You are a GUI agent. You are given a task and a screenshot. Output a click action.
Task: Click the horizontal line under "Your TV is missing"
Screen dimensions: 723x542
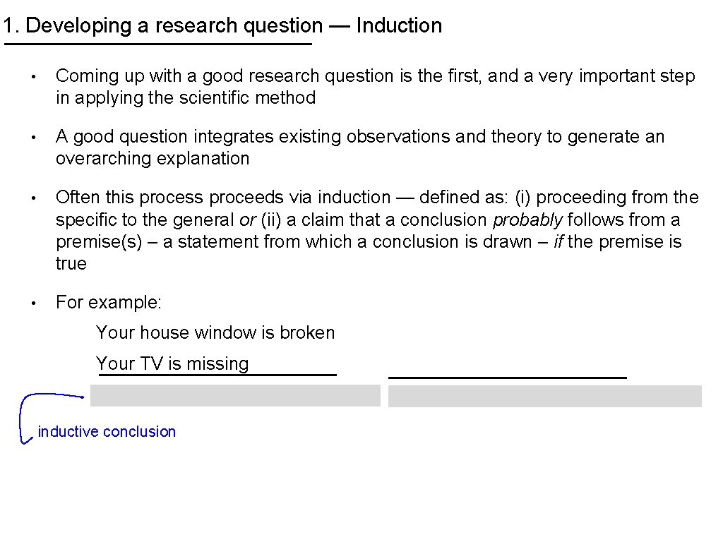(x=217, y=375)
